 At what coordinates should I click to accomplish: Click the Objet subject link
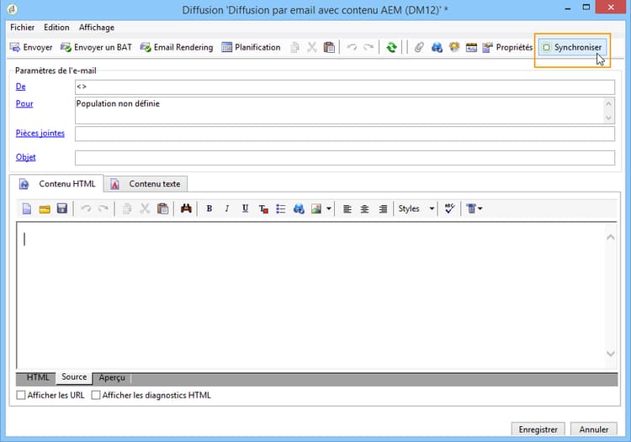click(x=26, y=157)
